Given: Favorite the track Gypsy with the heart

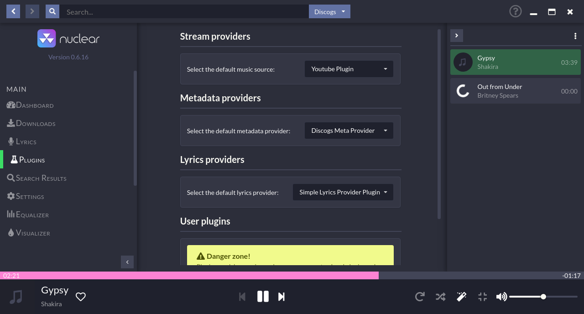Looking at the screenshot, I should [81, 297].
